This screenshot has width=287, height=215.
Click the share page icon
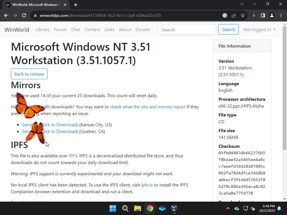pos(234,16)
